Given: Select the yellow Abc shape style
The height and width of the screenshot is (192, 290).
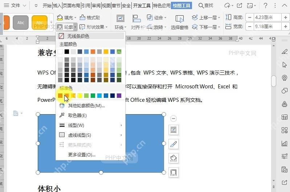Looking at the screenshot, I should 40,23.
